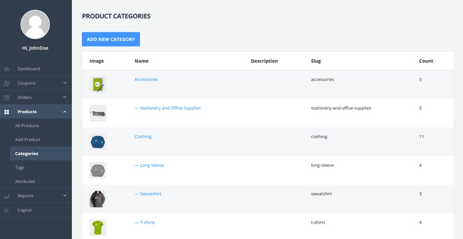Expand the Reports submenu chevron
Screen dimensions: 463x239
pyautogui.click(x=65, y=195)
